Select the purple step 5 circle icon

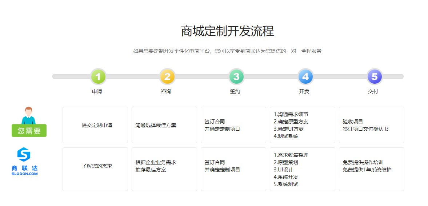375,76
